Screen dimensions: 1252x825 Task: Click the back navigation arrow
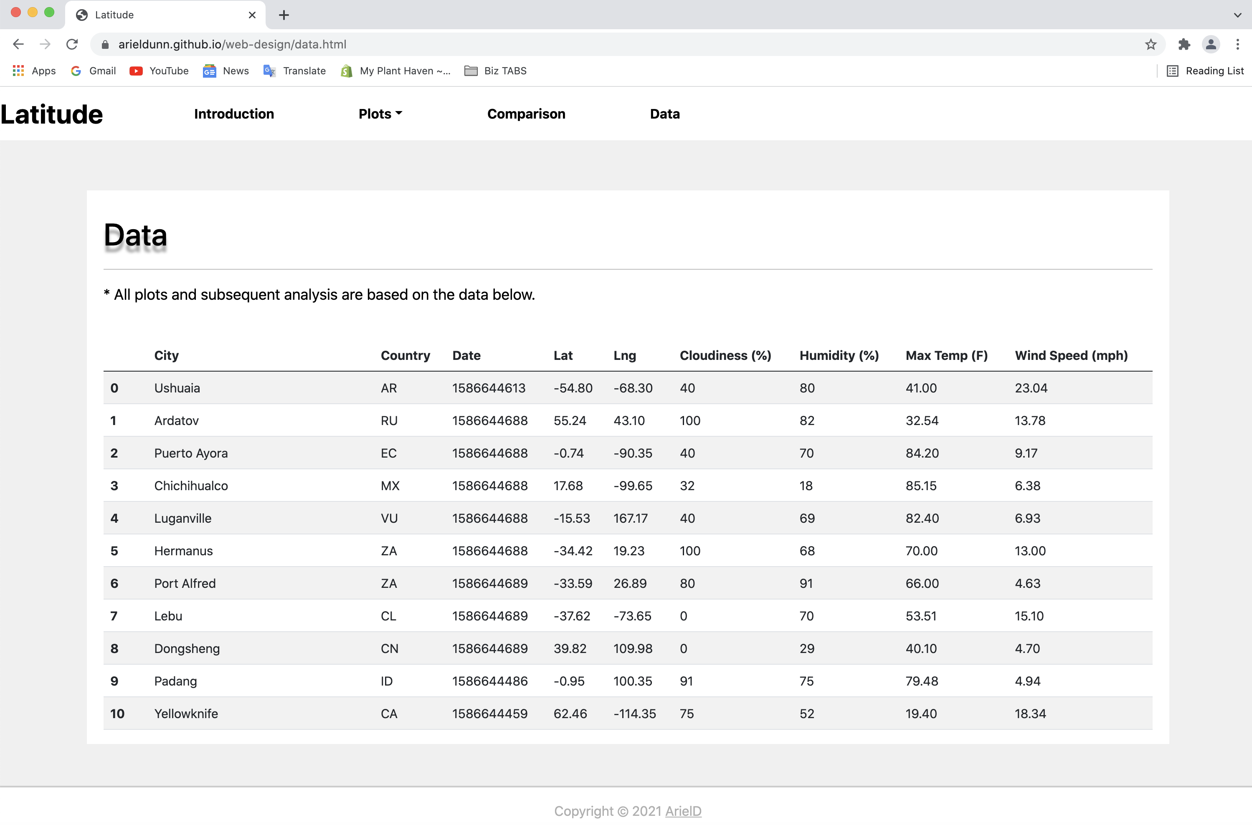18,44
